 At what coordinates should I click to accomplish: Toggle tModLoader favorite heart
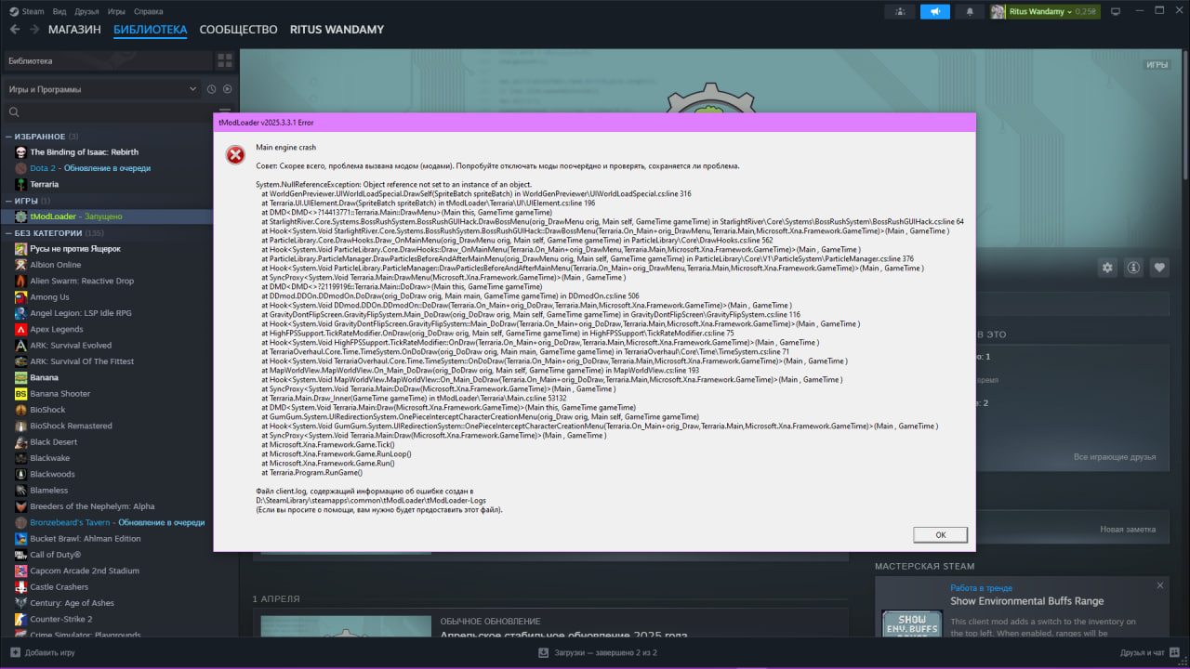point(1159,268)
